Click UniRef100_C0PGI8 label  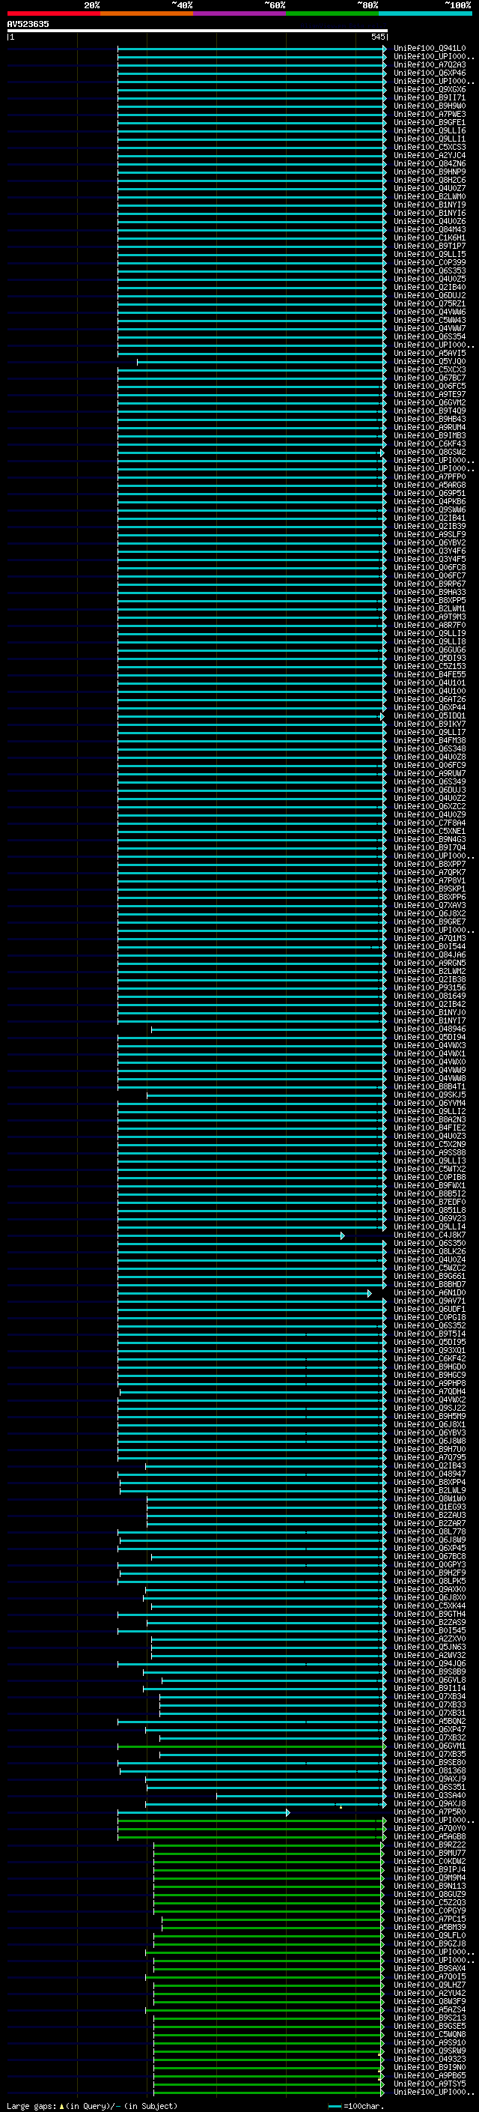429,1318
